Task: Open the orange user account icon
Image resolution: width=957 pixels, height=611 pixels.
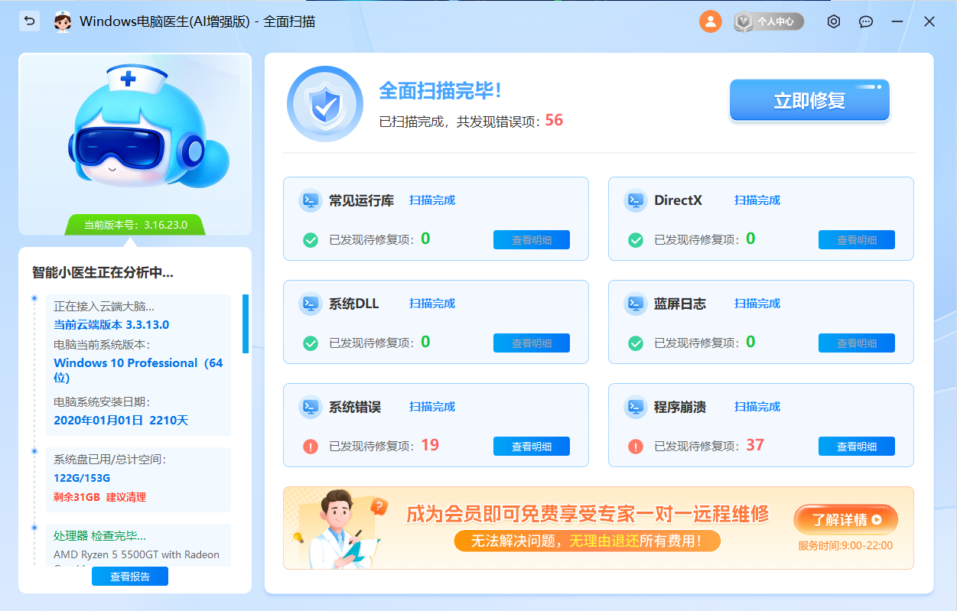Action: 710,21
